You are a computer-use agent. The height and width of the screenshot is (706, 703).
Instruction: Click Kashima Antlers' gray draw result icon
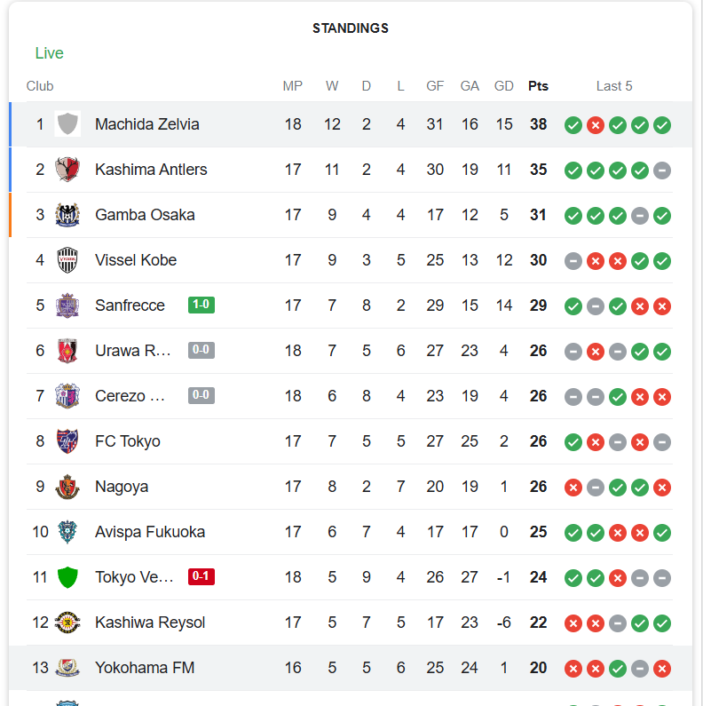tap(662, 171)
